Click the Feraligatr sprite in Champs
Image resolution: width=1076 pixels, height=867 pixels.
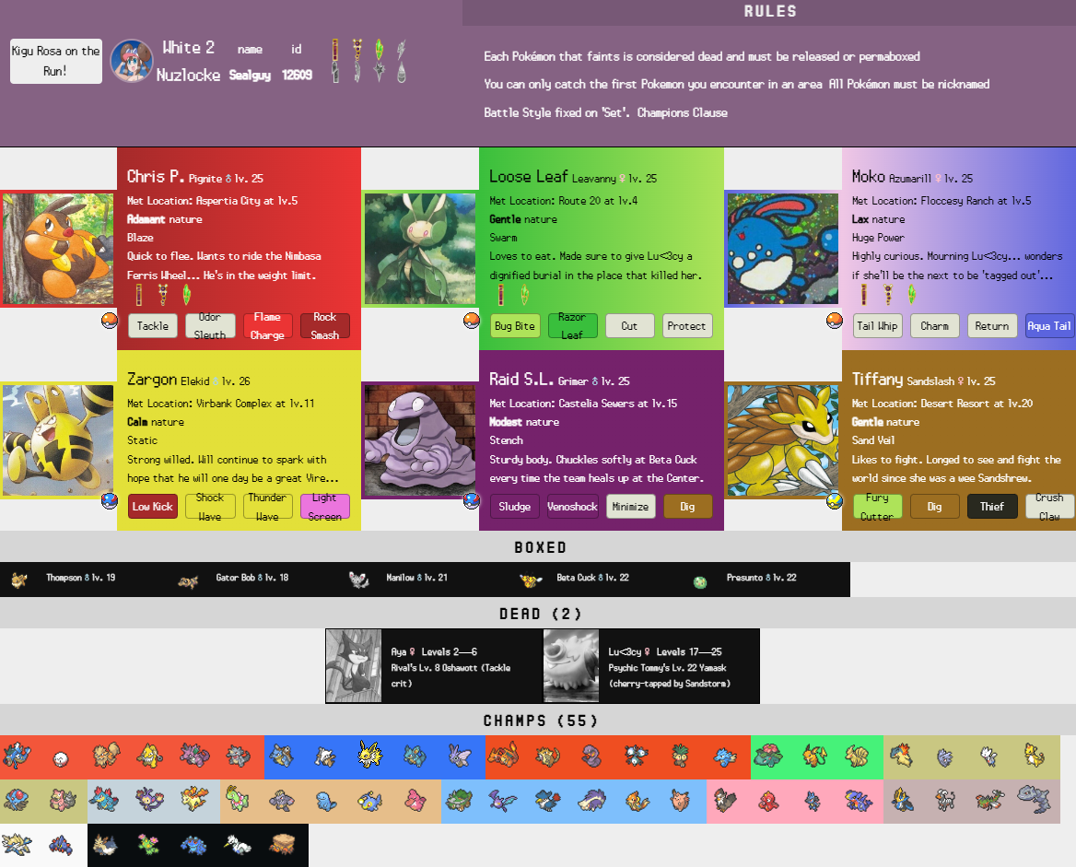point(104,800)
